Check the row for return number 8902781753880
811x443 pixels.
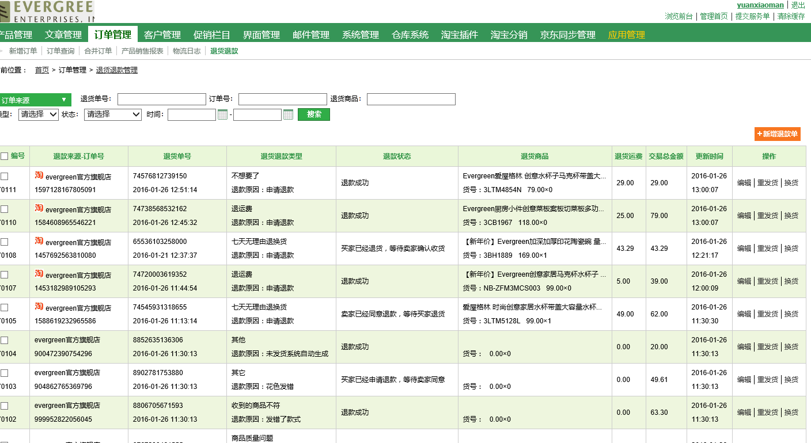(4, 373)
